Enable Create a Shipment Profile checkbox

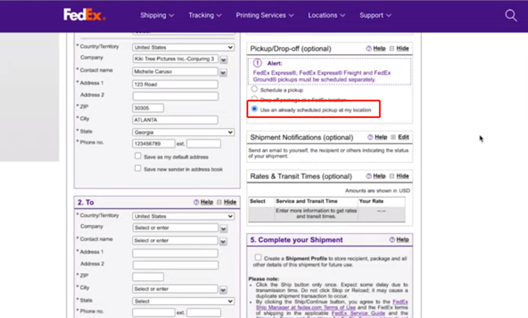tap(258, 257)
